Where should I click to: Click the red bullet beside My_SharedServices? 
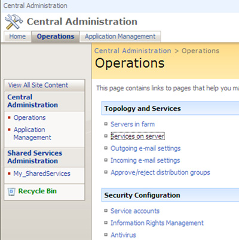9,174
